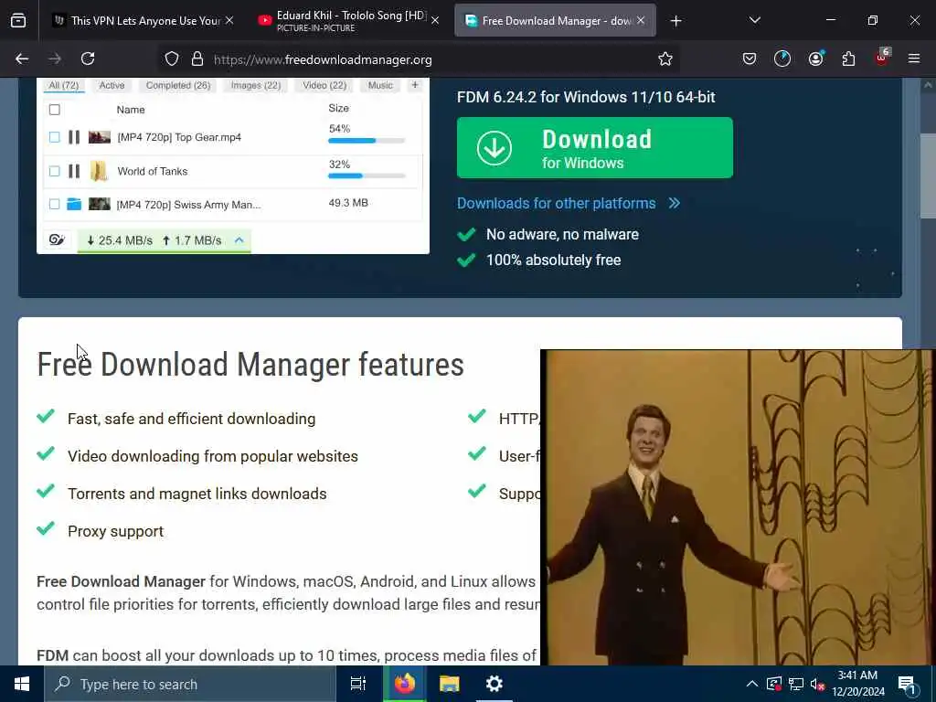
Task: Click the page vertical scrollbar thumb
Action: tap(927, 176)
